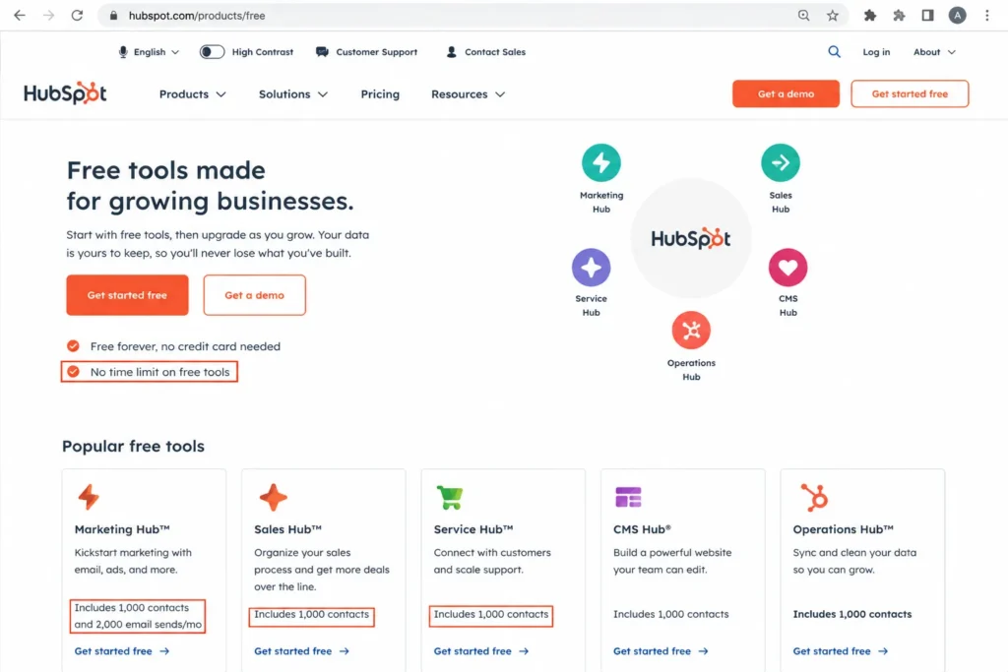Open the profile avatar labeled A
The width and height of the screenshot is (1008, 672).
[x=957, y=16]
